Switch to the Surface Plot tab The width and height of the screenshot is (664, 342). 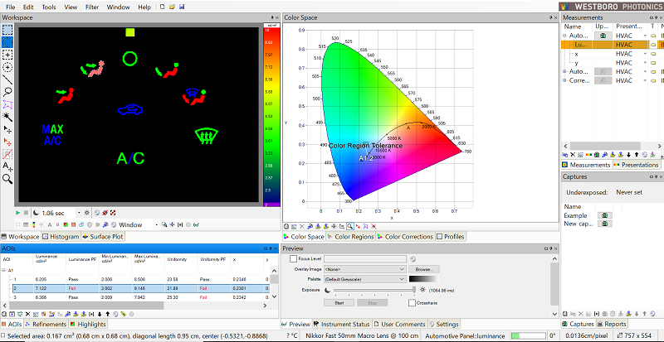pos(103,237)
